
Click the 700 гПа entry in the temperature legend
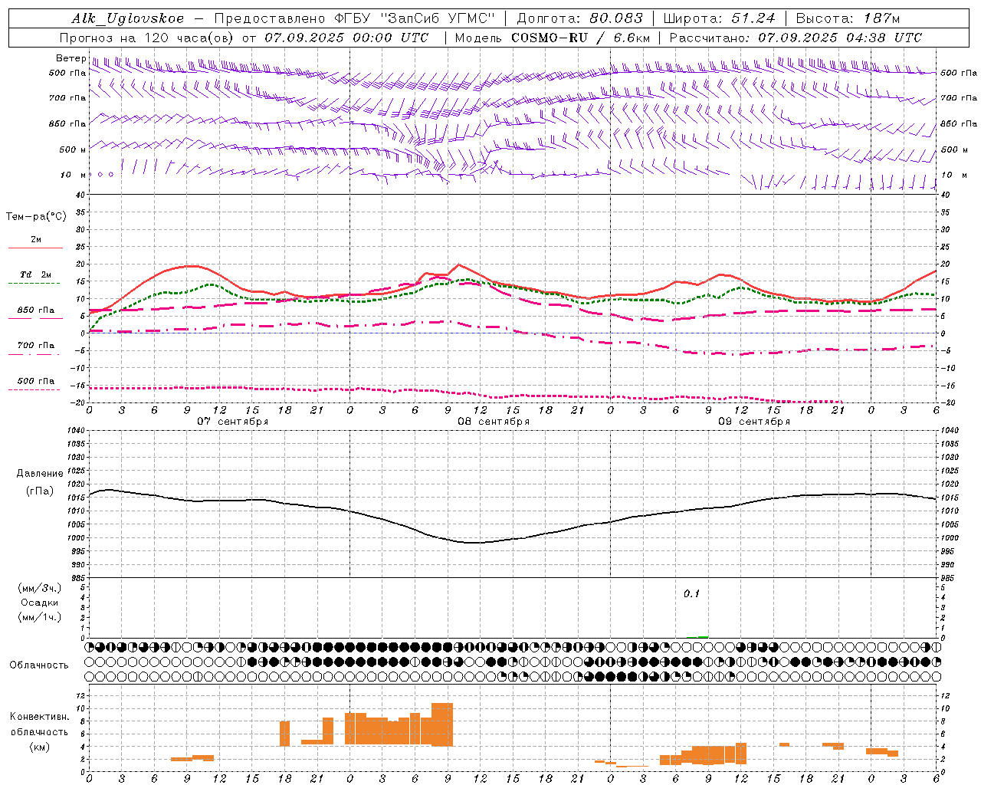pos(35,348)
